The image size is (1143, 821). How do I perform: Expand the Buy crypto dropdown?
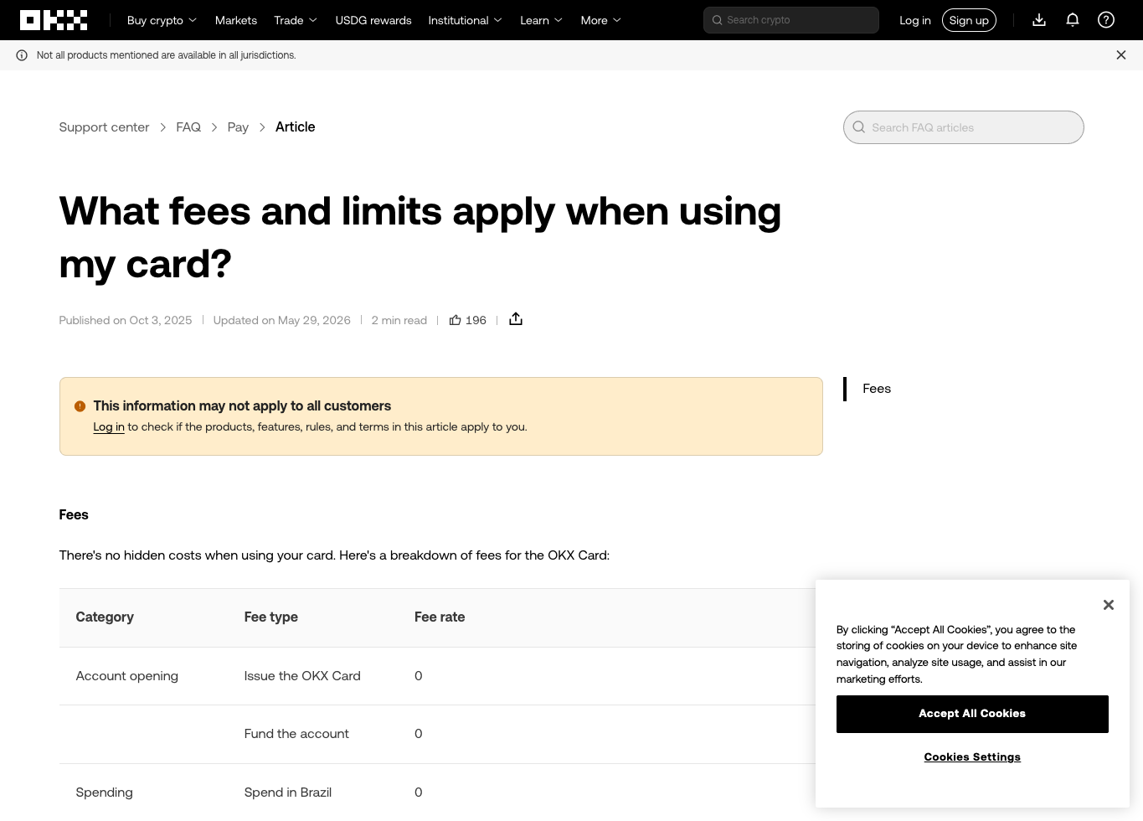[162, 20]
